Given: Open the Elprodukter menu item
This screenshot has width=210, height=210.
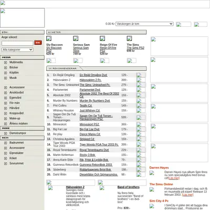Looking at the screenshot, I should 16,153.
